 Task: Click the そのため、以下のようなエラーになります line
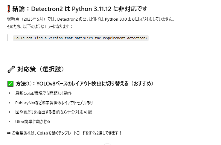39,26
